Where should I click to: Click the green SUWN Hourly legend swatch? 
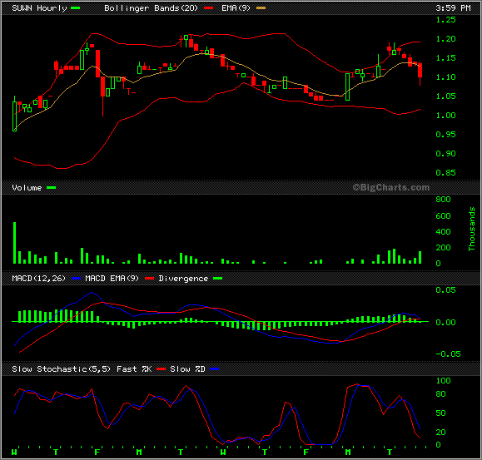coord(75,8)
